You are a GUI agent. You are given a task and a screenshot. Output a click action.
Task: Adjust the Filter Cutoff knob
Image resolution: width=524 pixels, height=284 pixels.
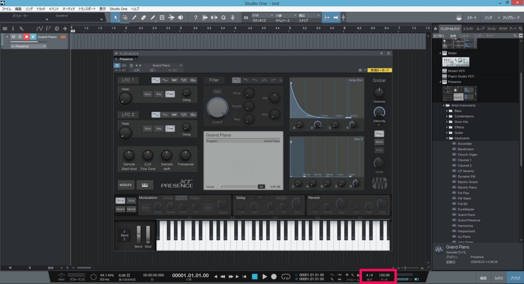(x=217, y=108)
